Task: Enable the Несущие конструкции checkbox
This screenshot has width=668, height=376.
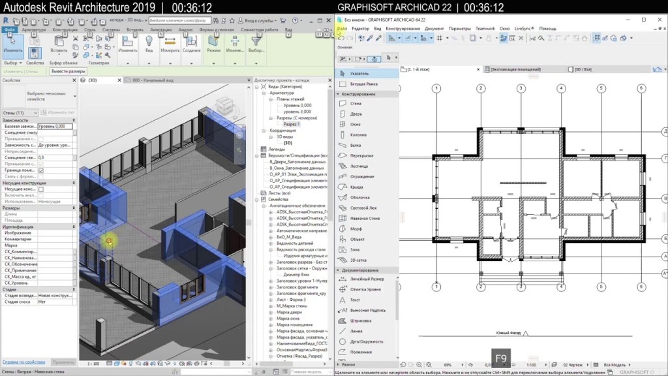Action: click(x=40, y=189)
